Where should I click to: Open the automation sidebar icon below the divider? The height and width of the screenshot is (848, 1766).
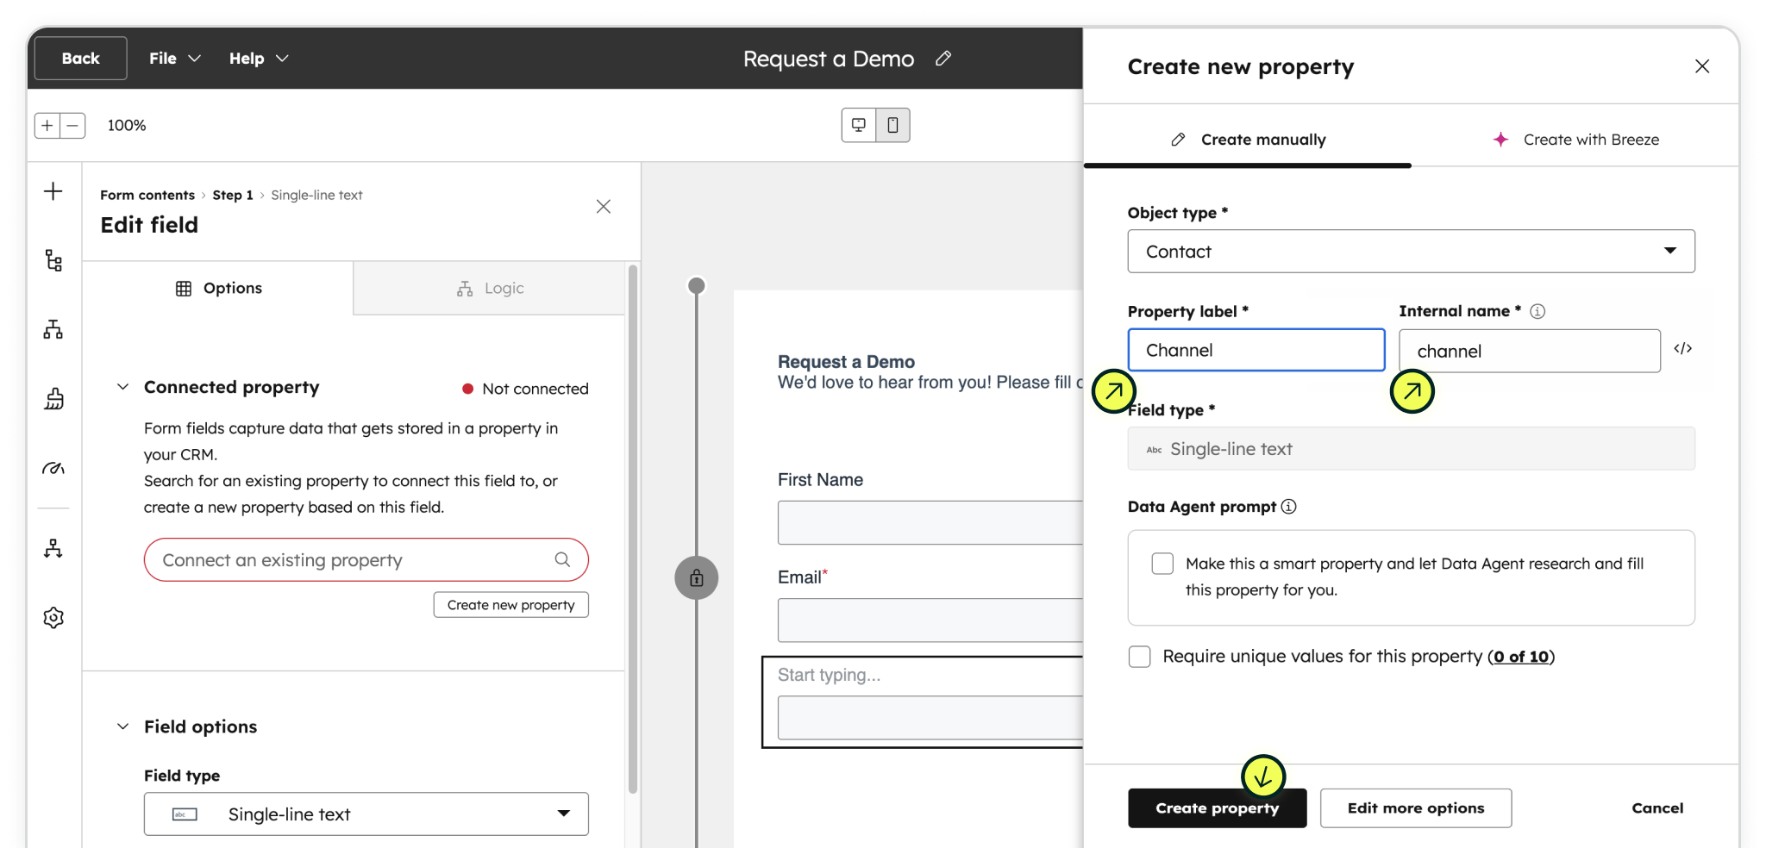53,548
